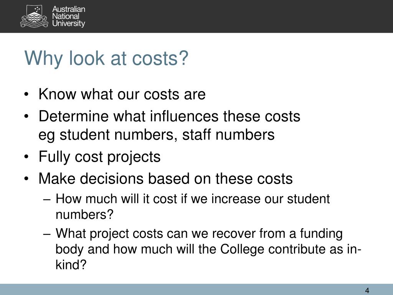Click the bullet 'Know what our costs are'
Screen dimensions: 393x295
122,94
